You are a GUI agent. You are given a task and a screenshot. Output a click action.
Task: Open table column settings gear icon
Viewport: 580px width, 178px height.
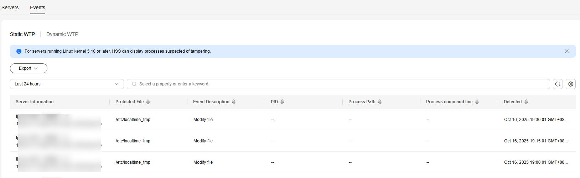[x=571, y=84]
